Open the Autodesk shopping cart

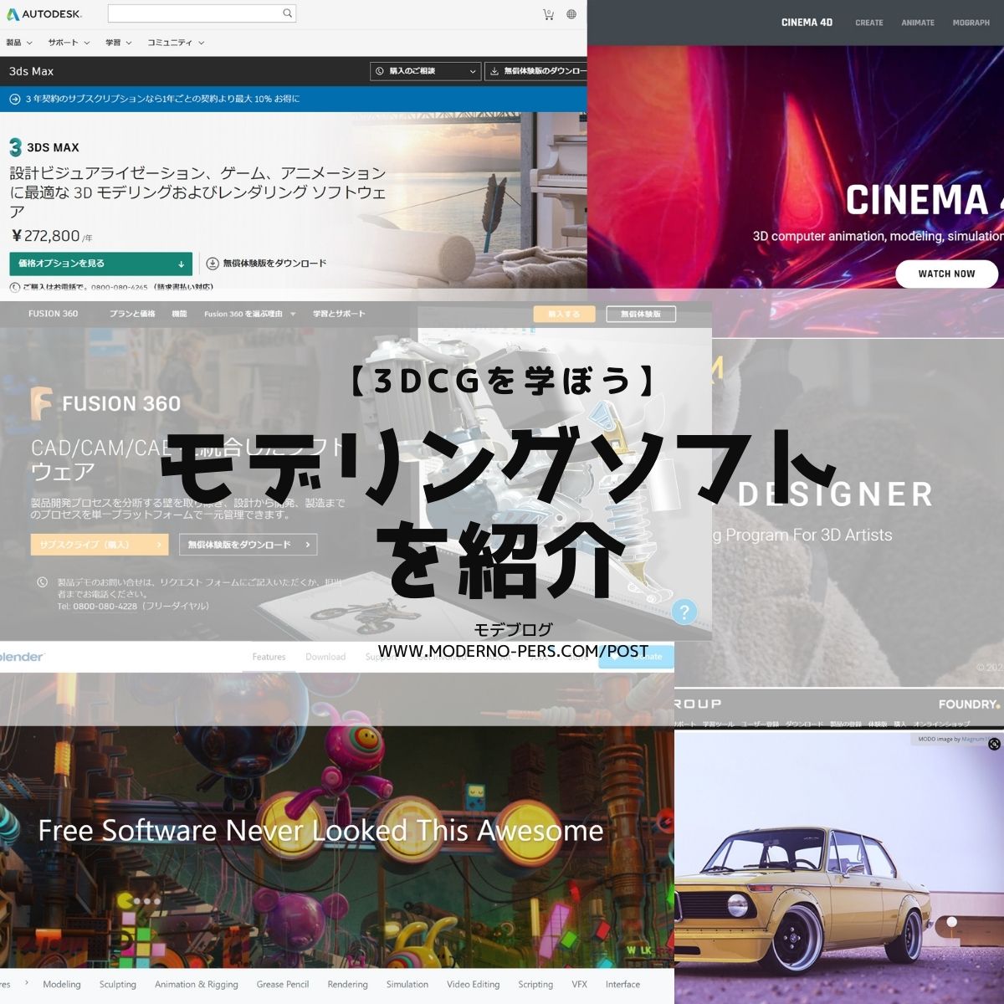click(548, 14)
